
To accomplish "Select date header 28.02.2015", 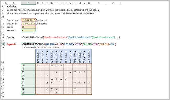I will (x=80, y=56).
